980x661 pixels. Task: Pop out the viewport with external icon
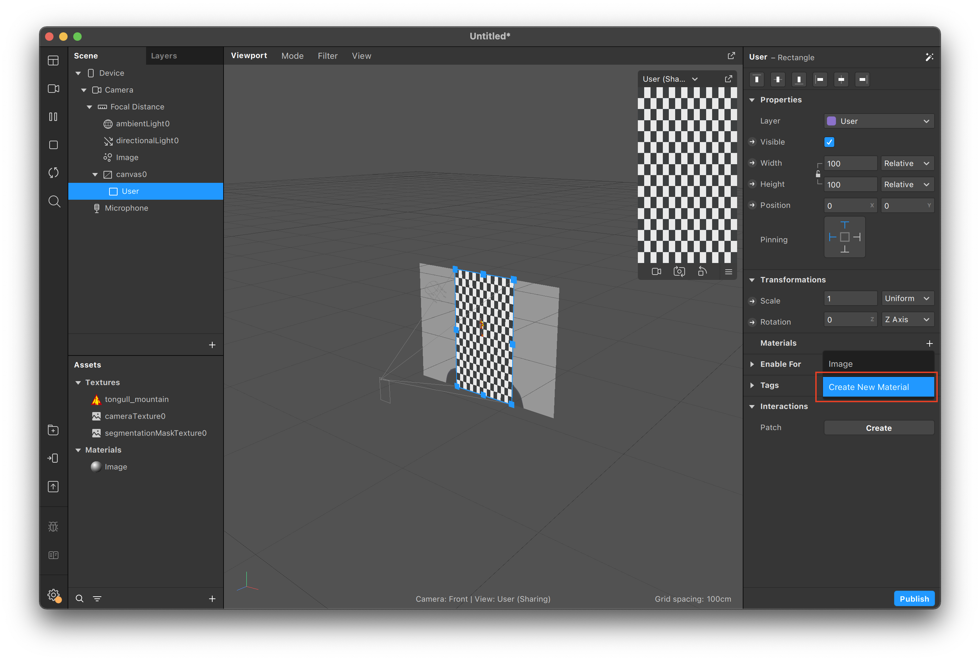pyautogui.click(x=731, y=56)
